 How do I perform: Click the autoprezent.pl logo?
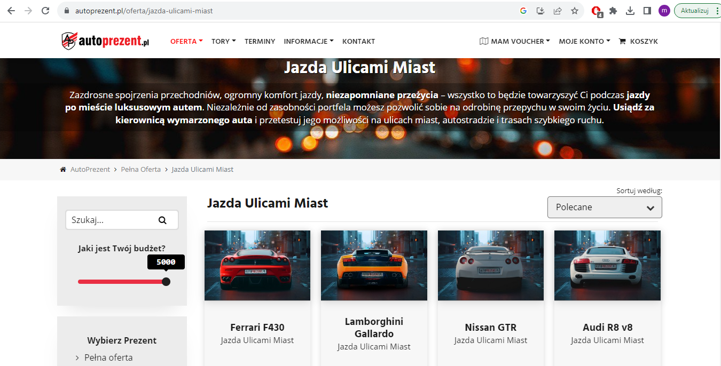point(105,41)
